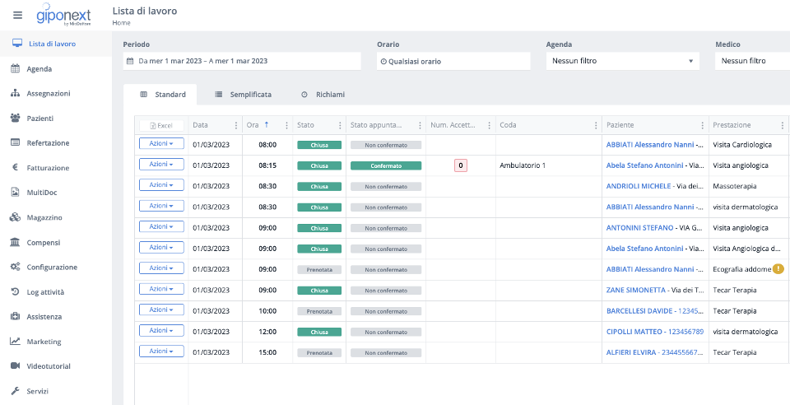
Task: Click the Log attività history icon
Action: (15, 291)
